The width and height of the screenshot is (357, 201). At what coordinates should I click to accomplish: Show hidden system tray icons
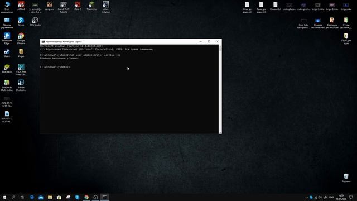[x=306, y=197]
